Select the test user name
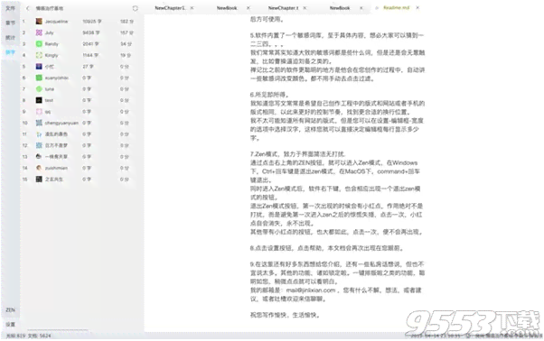 click(x=49, y=100)
